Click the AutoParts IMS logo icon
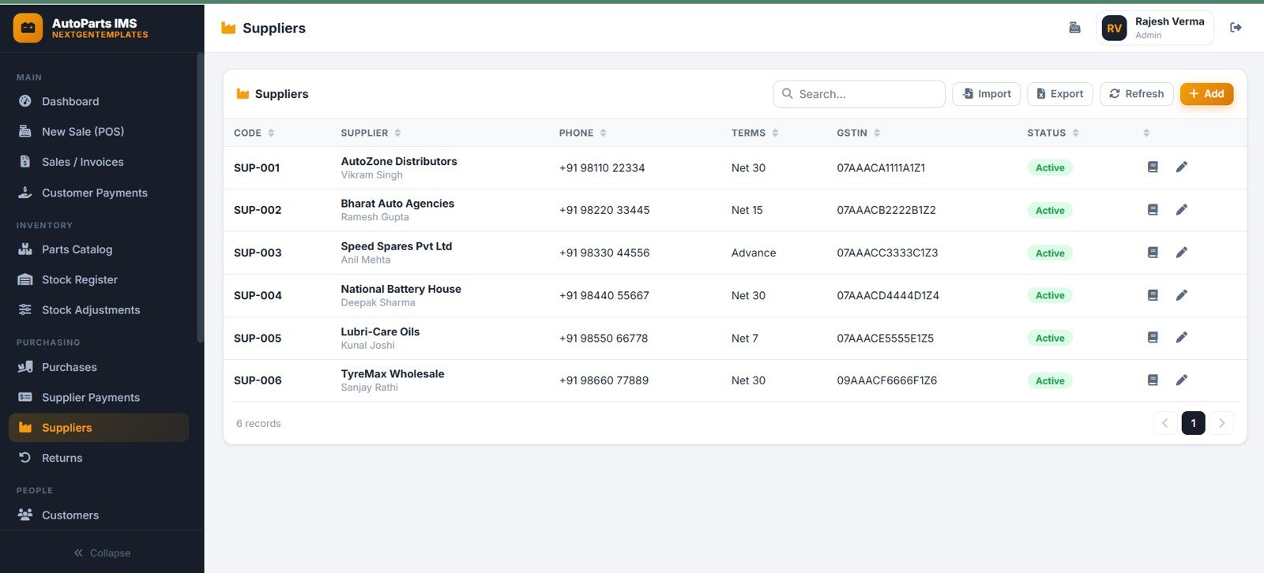This screenshot has height=573, width=1264. coord(28,28)
